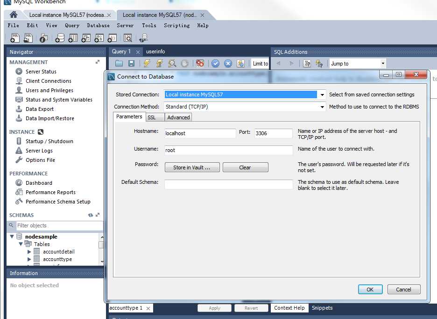Create new schema toolbar icon

click(60, 38)
